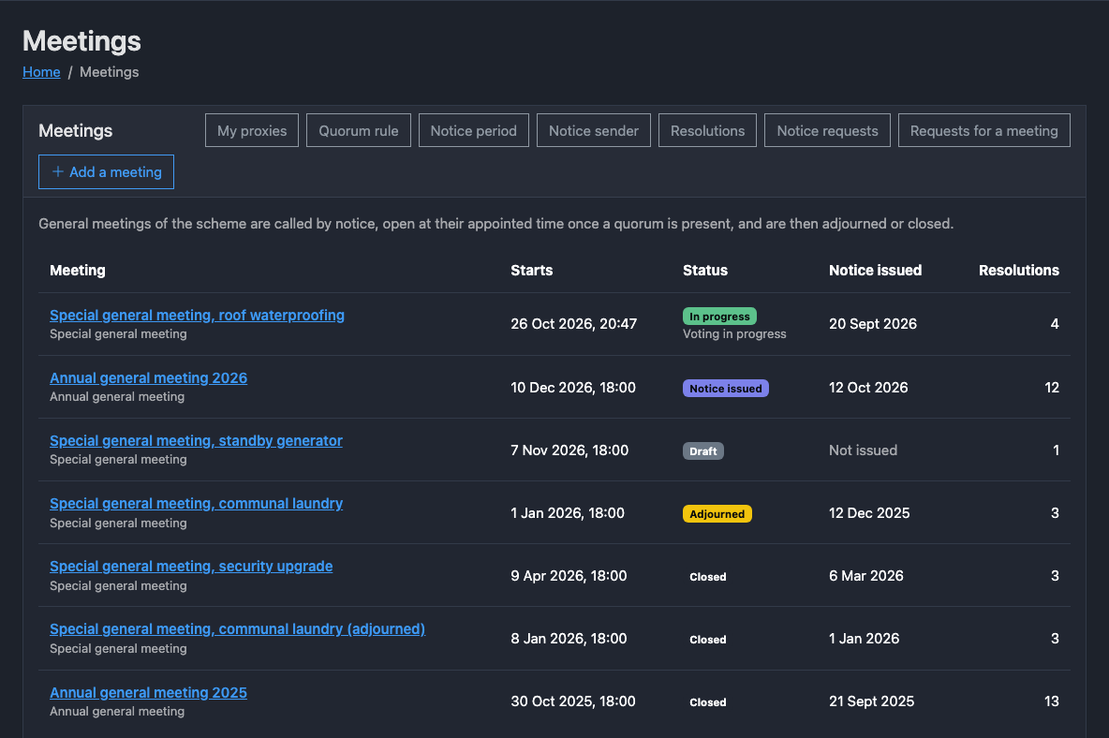Open communal laundry (adjourned) meeting link

(238, 629)
